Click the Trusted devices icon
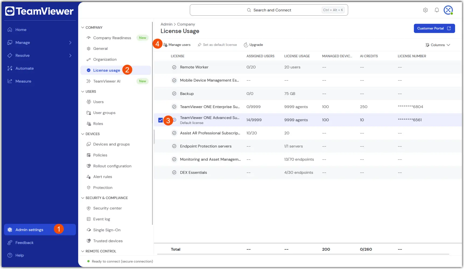464x269 pixels. (89, 241)
